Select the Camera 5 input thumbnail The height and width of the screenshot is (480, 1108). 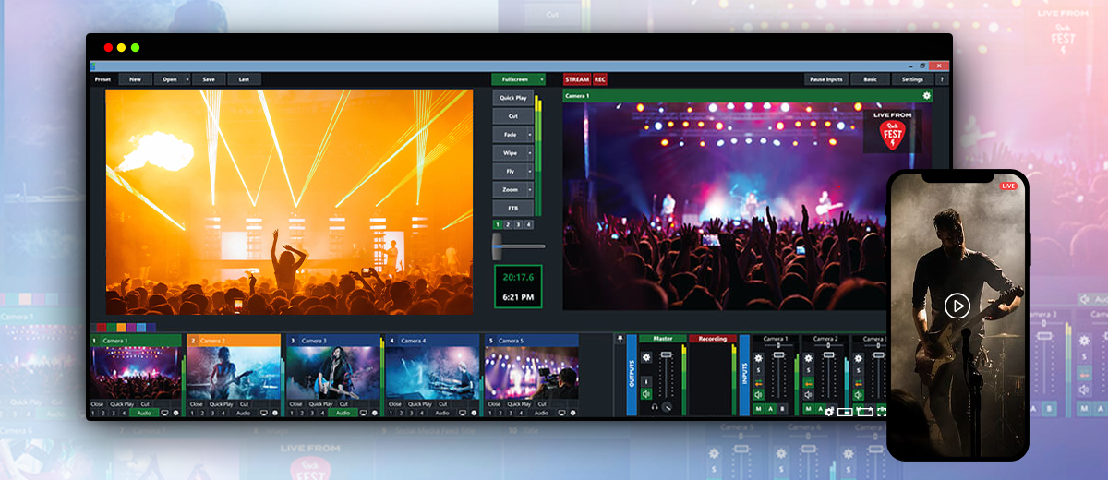532,373
